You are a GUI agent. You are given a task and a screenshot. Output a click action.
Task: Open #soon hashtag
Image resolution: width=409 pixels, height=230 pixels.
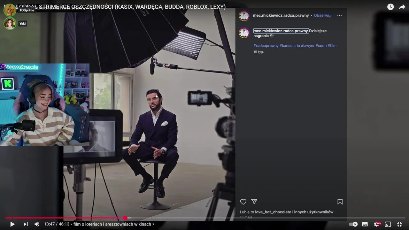point(321,46)
